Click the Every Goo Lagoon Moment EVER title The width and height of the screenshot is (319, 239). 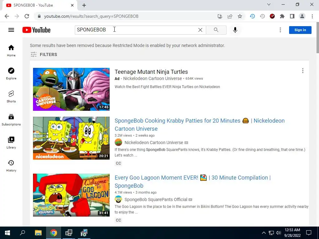(193, 181)
